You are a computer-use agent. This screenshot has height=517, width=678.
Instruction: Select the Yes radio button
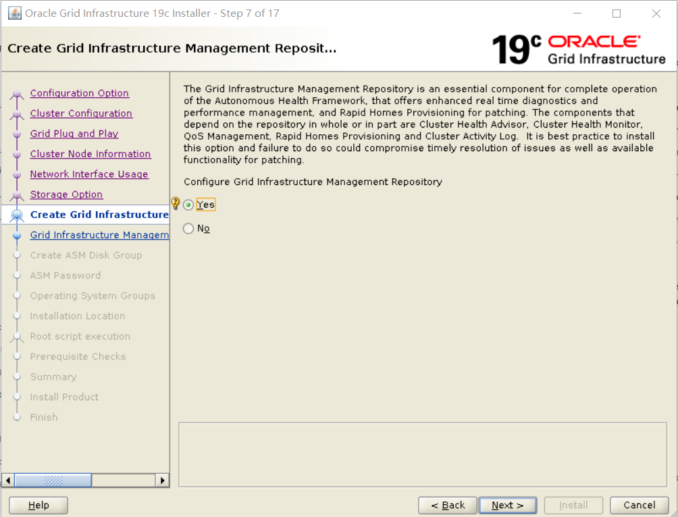(188, 205)
